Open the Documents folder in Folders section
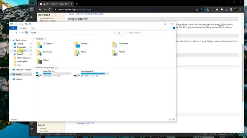247x138 pixels. tap(120, 45)
